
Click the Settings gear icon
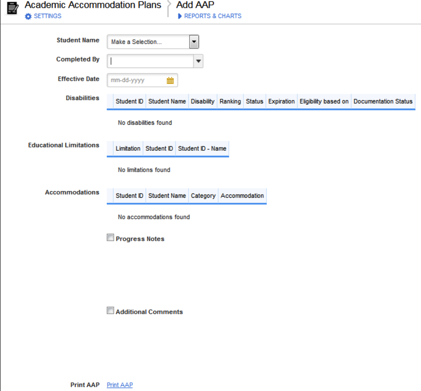pyautogui.click(x=28, y=16)
